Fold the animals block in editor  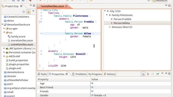(41, 51)
